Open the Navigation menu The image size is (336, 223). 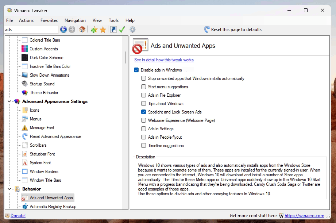[x=75, y=20]
